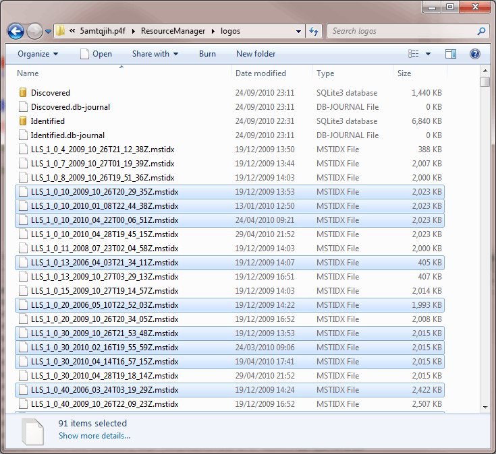Go back with the blue Back arrow
Screen dimensions: 496x454
pos(16,31)
